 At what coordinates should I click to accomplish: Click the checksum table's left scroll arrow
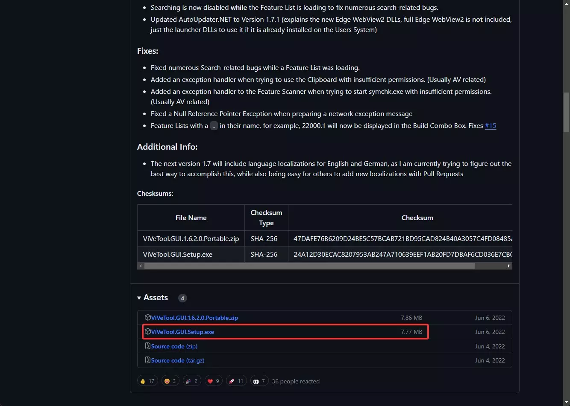141,266
